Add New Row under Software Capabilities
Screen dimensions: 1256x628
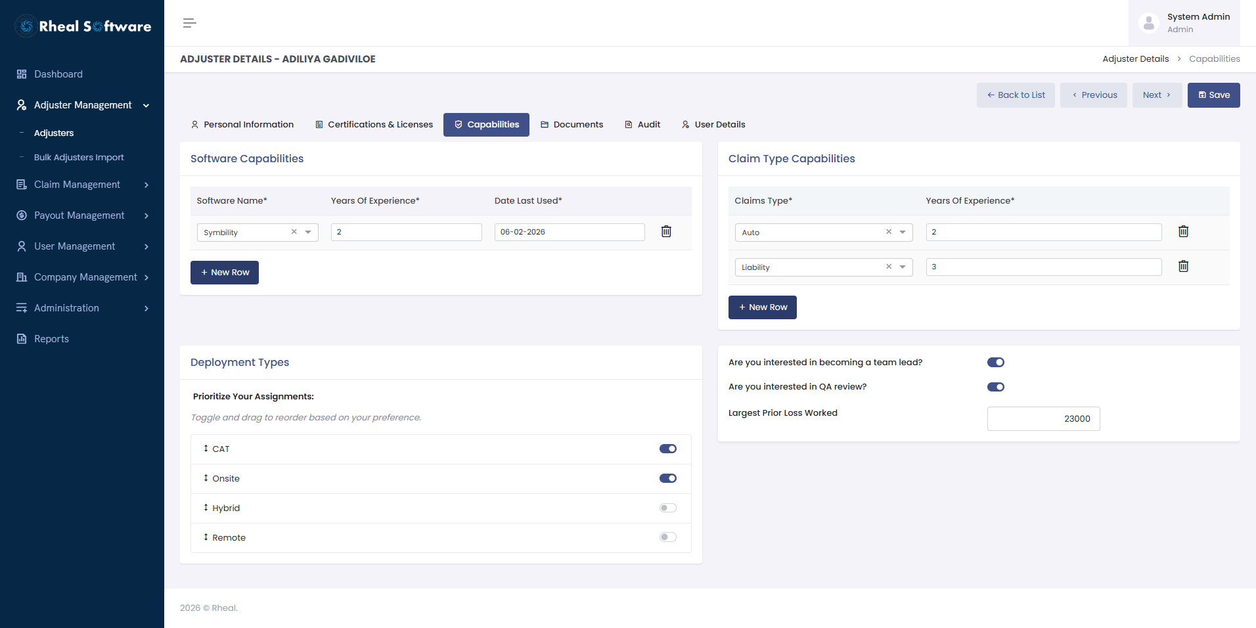coord(225,273)
